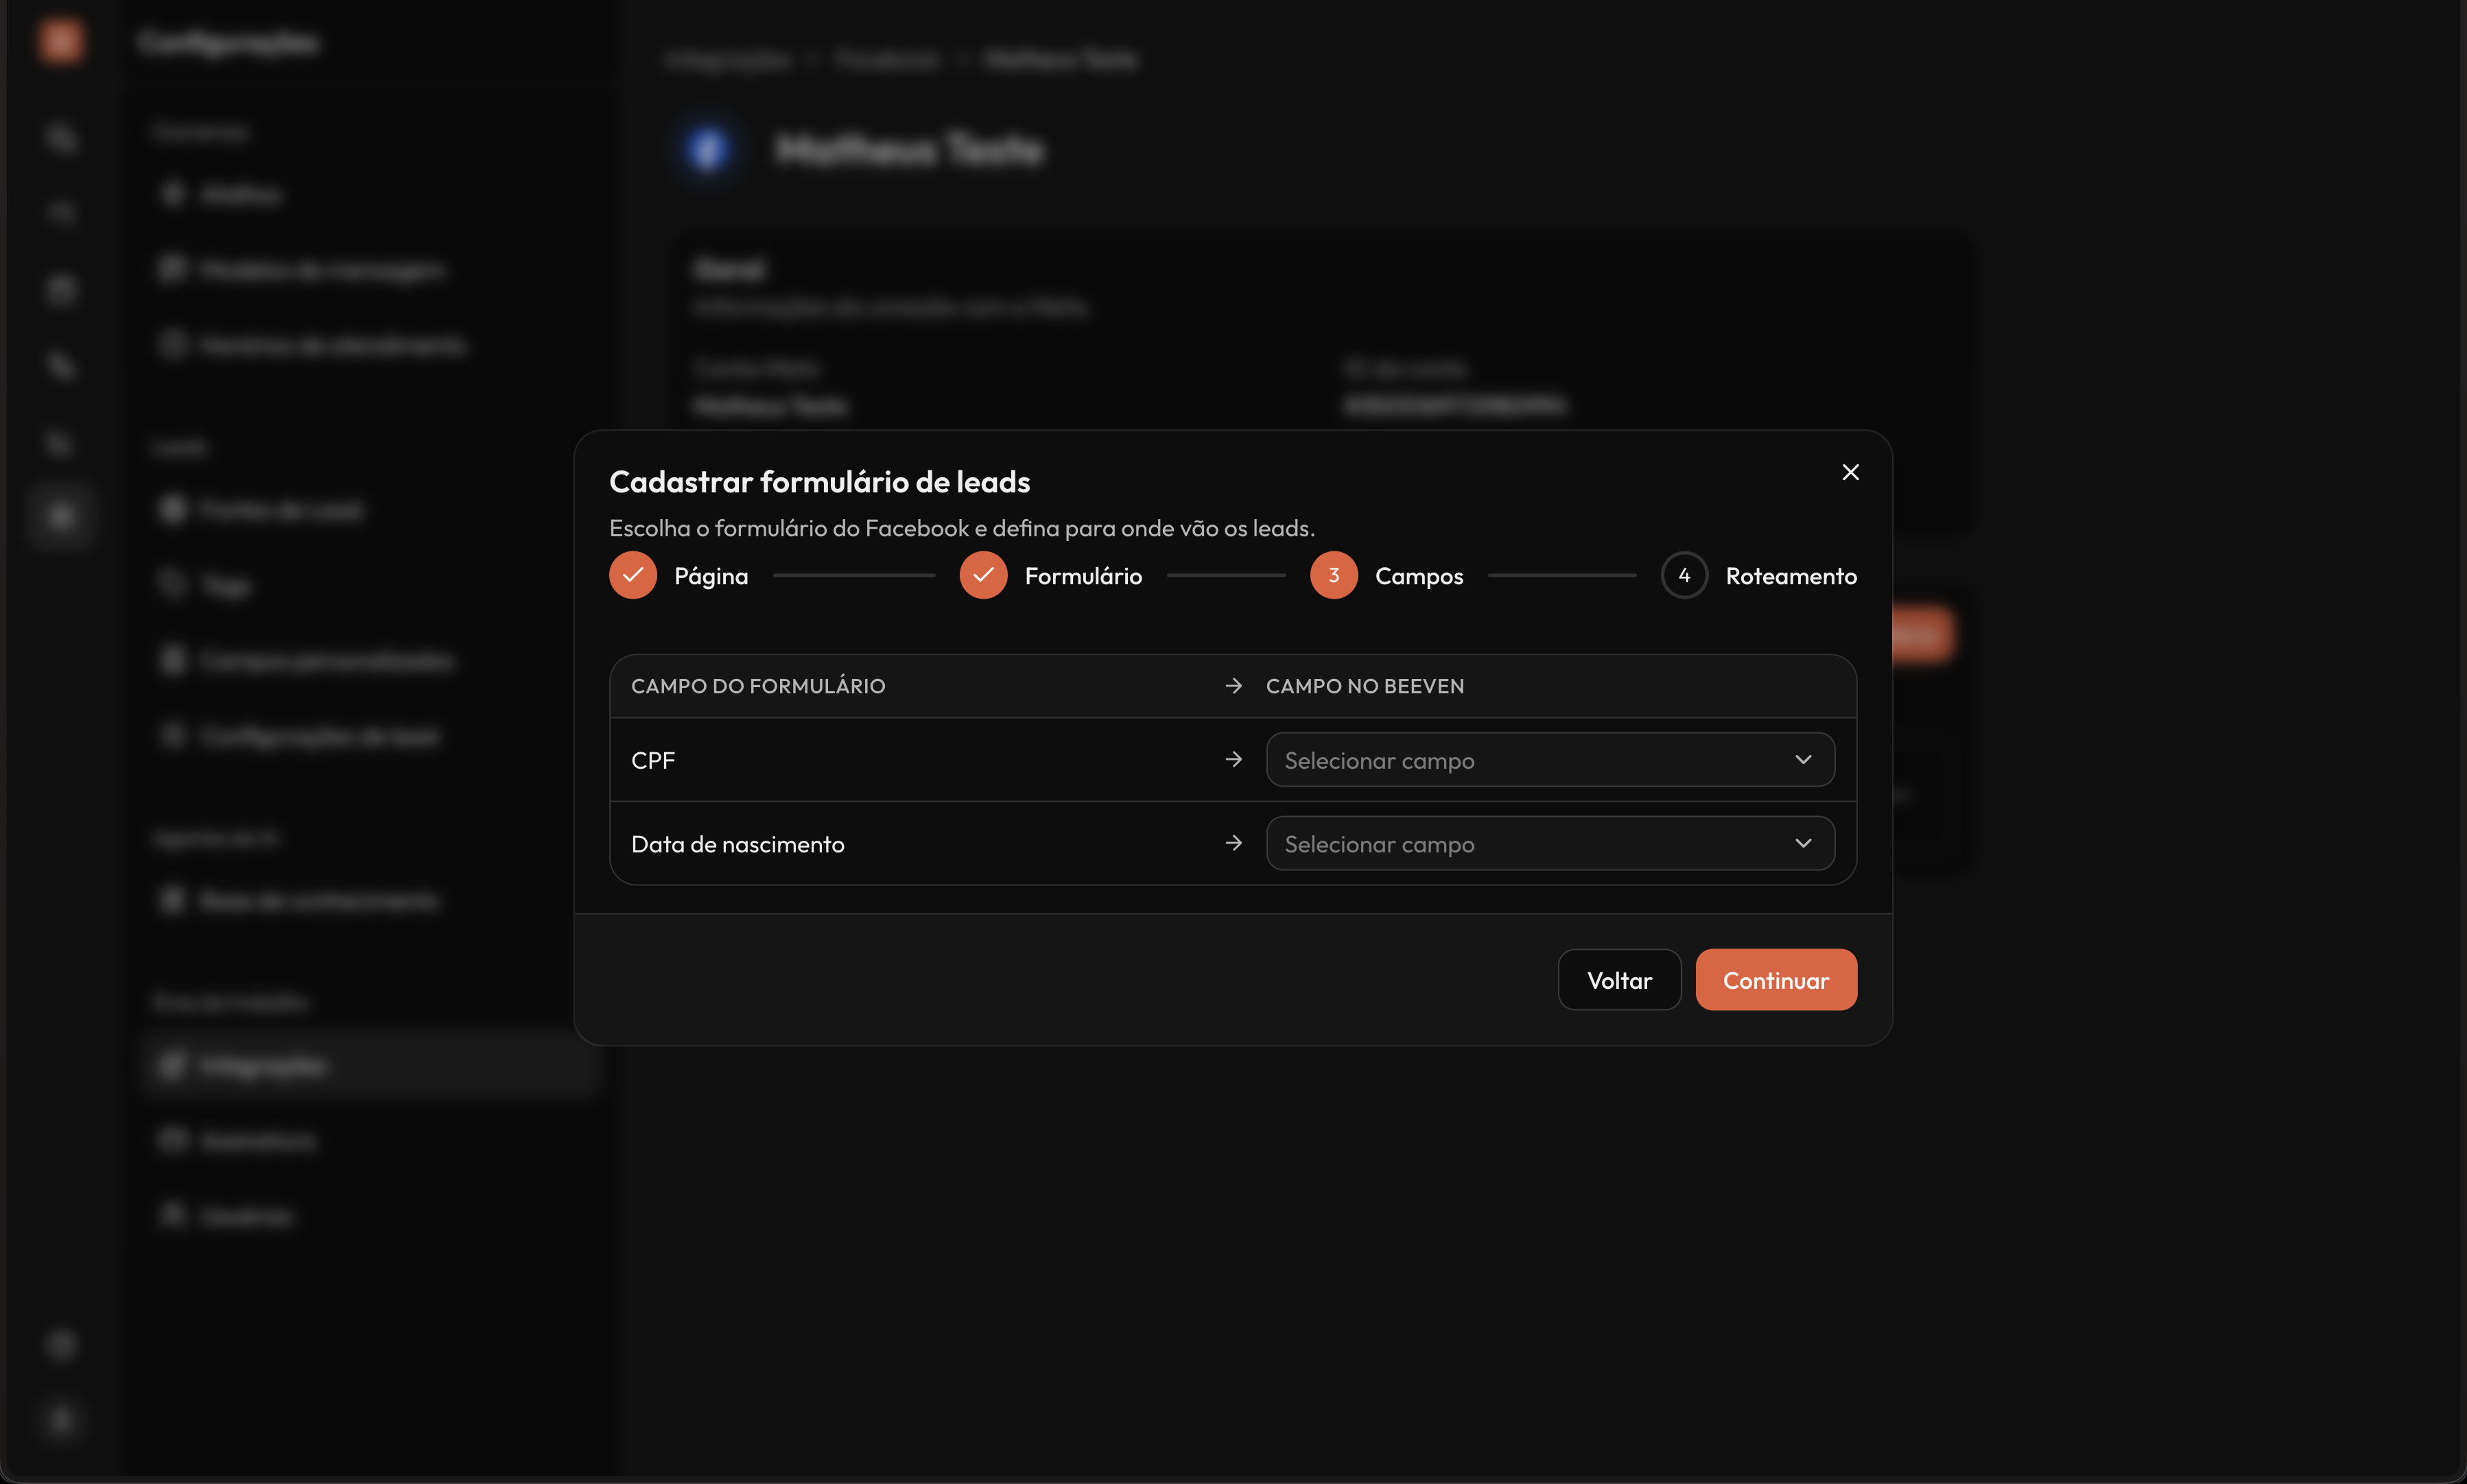Click the blurred orange app logo
Image resolution: width=2467 pixels, height=1484 pixels.
(61, 41)
